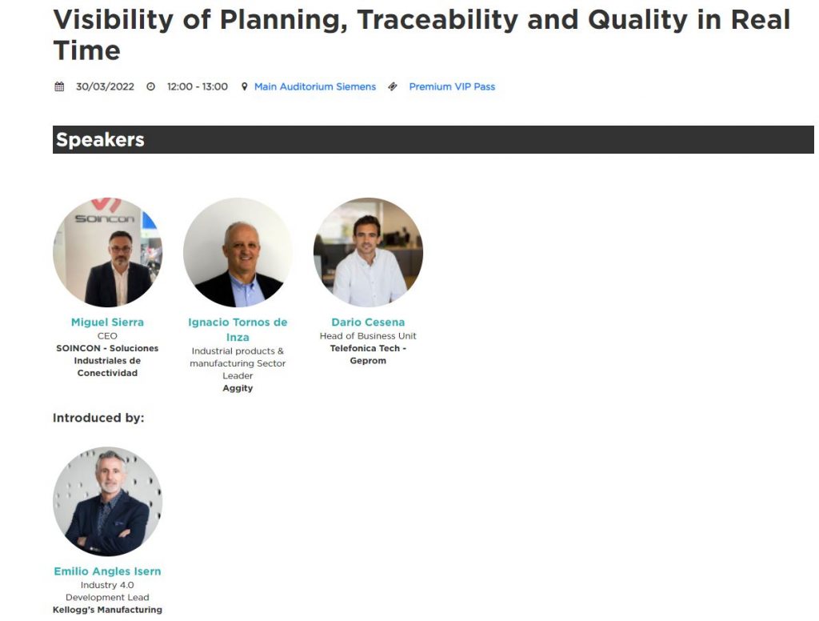The image size is (819, 621).
Task: Click Dario Cesena's profile photo
Action: (368, 253)
